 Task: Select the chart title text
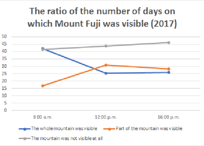[x=103, y=18]
